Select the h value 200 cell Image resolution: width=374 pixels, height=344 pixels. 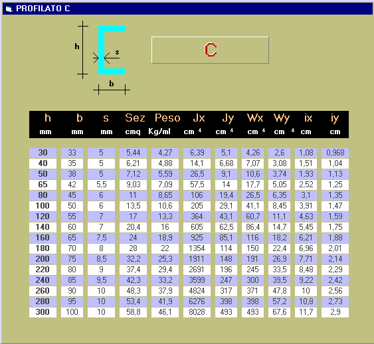43,259
